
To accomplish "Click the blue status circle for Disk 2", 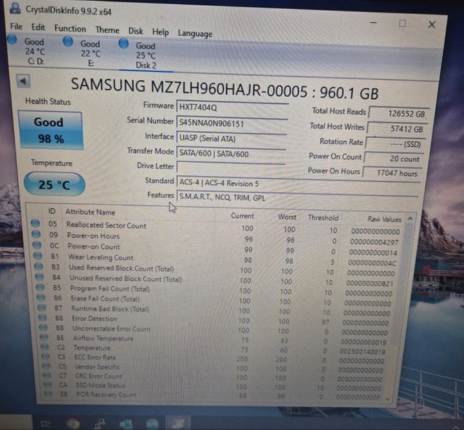I will tap(124, 44).
